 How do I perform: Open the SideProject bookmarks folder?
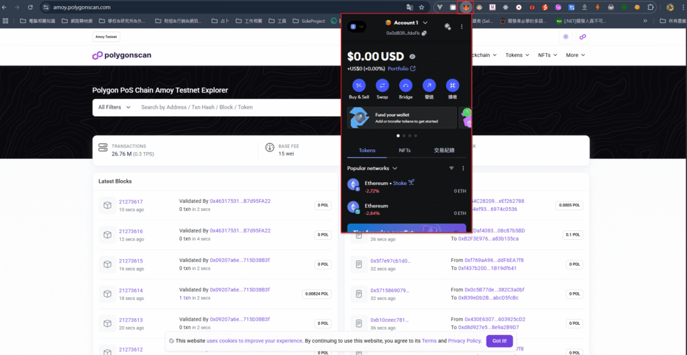[309, 21]
